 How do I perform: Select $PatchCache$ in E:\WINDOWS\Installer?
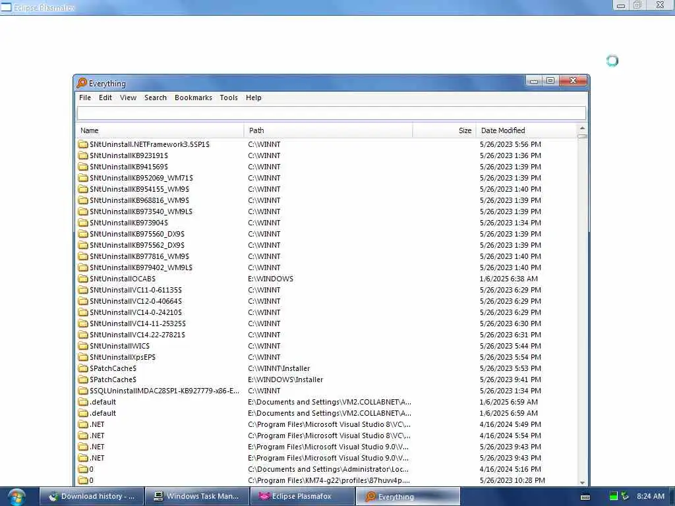point(113,379)
